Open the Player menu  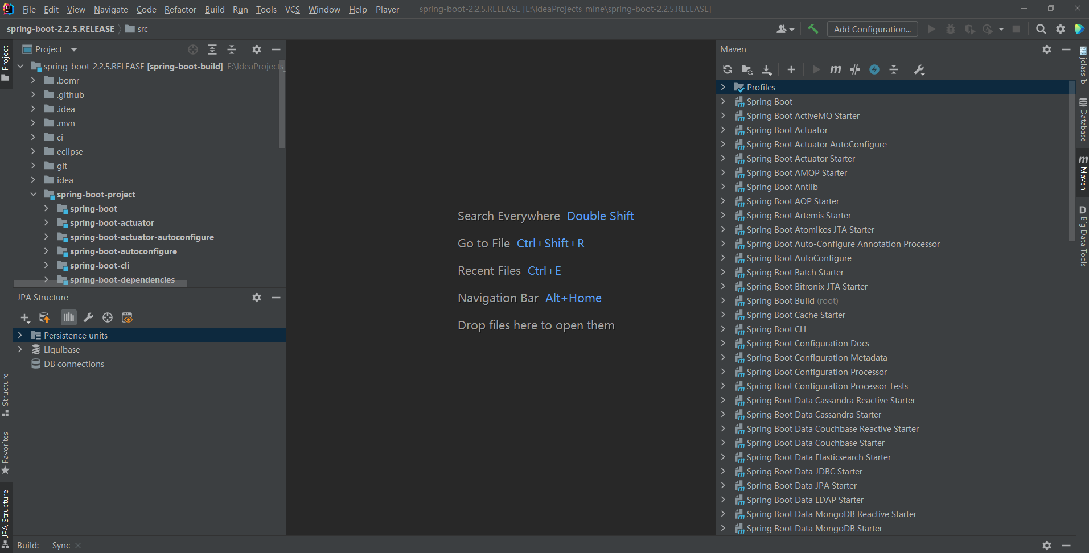(x=387, y=10)
